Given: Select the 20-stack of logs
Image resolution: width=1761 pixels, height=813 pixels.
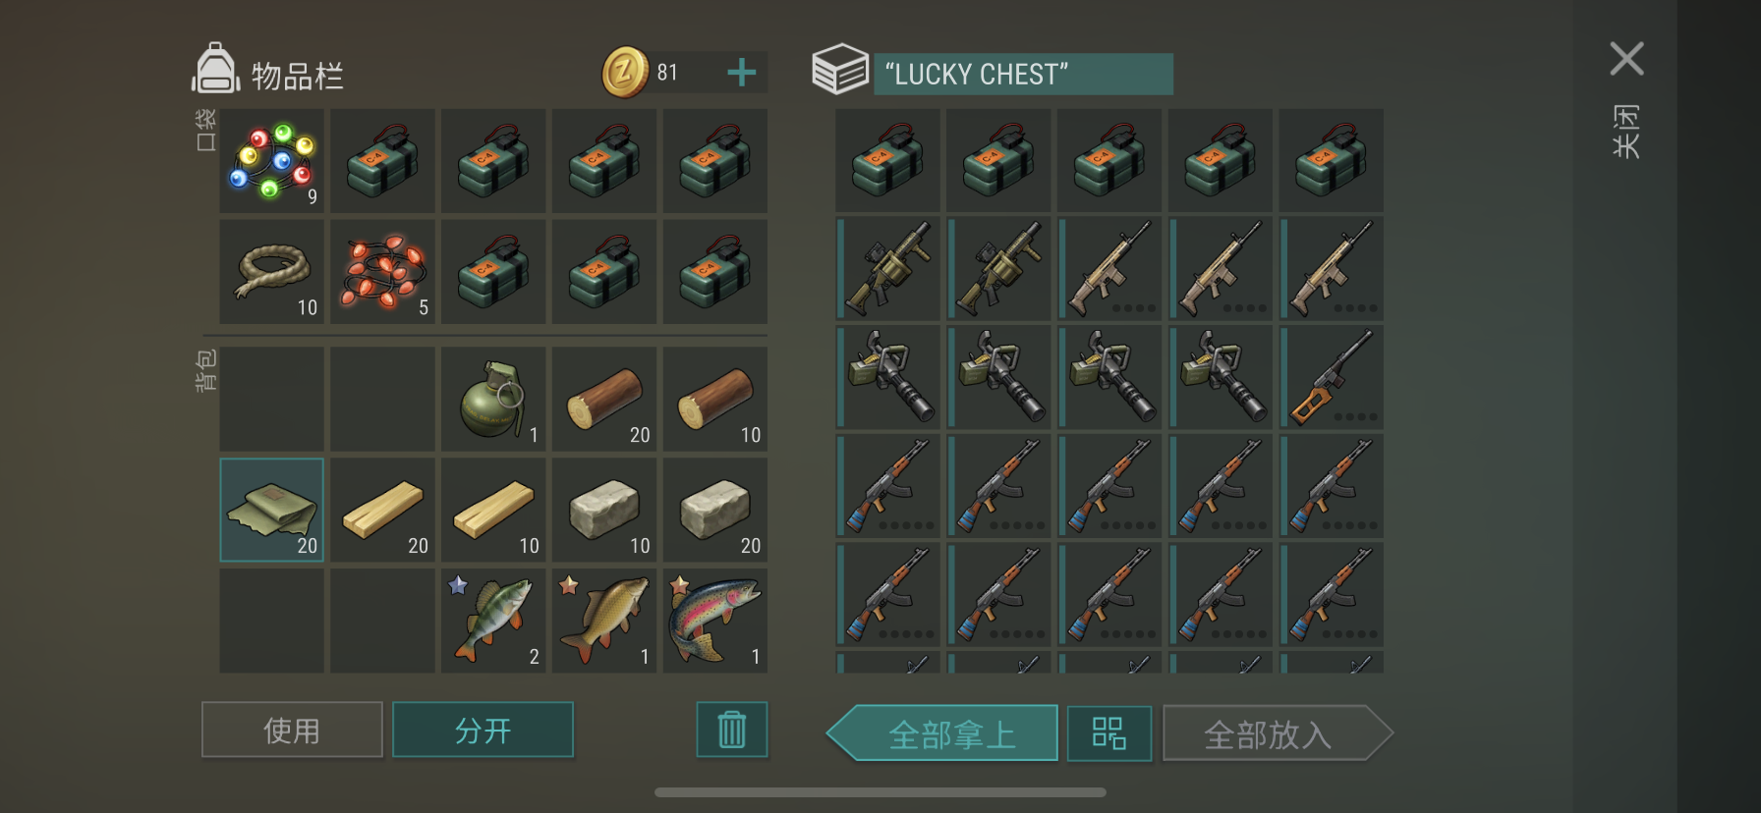Looking at the screenshot, I should 604,400.
